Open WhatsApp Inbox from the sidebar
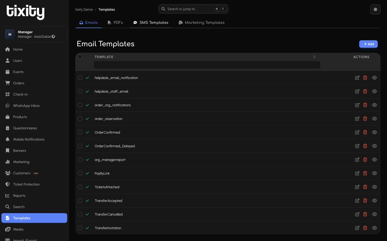The height and width of the screenshot is (241, 387). [34, 106]
